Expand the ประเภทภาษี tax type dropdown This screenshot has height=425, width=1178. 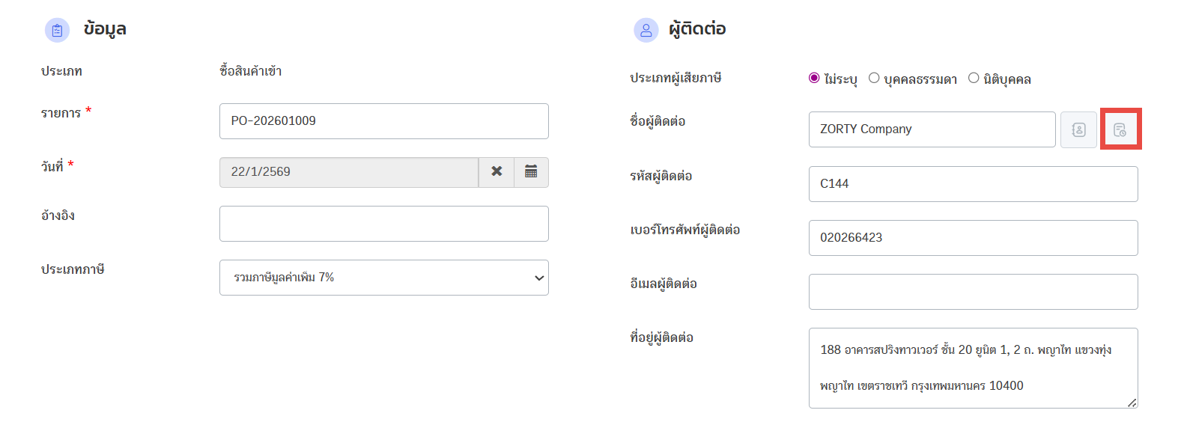pyautogui.click(x=383, y=278)
